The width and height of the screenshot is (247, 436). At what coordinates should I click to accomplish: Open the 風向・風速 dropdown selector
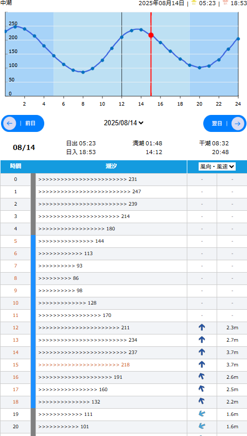click(x=217, y=166)
